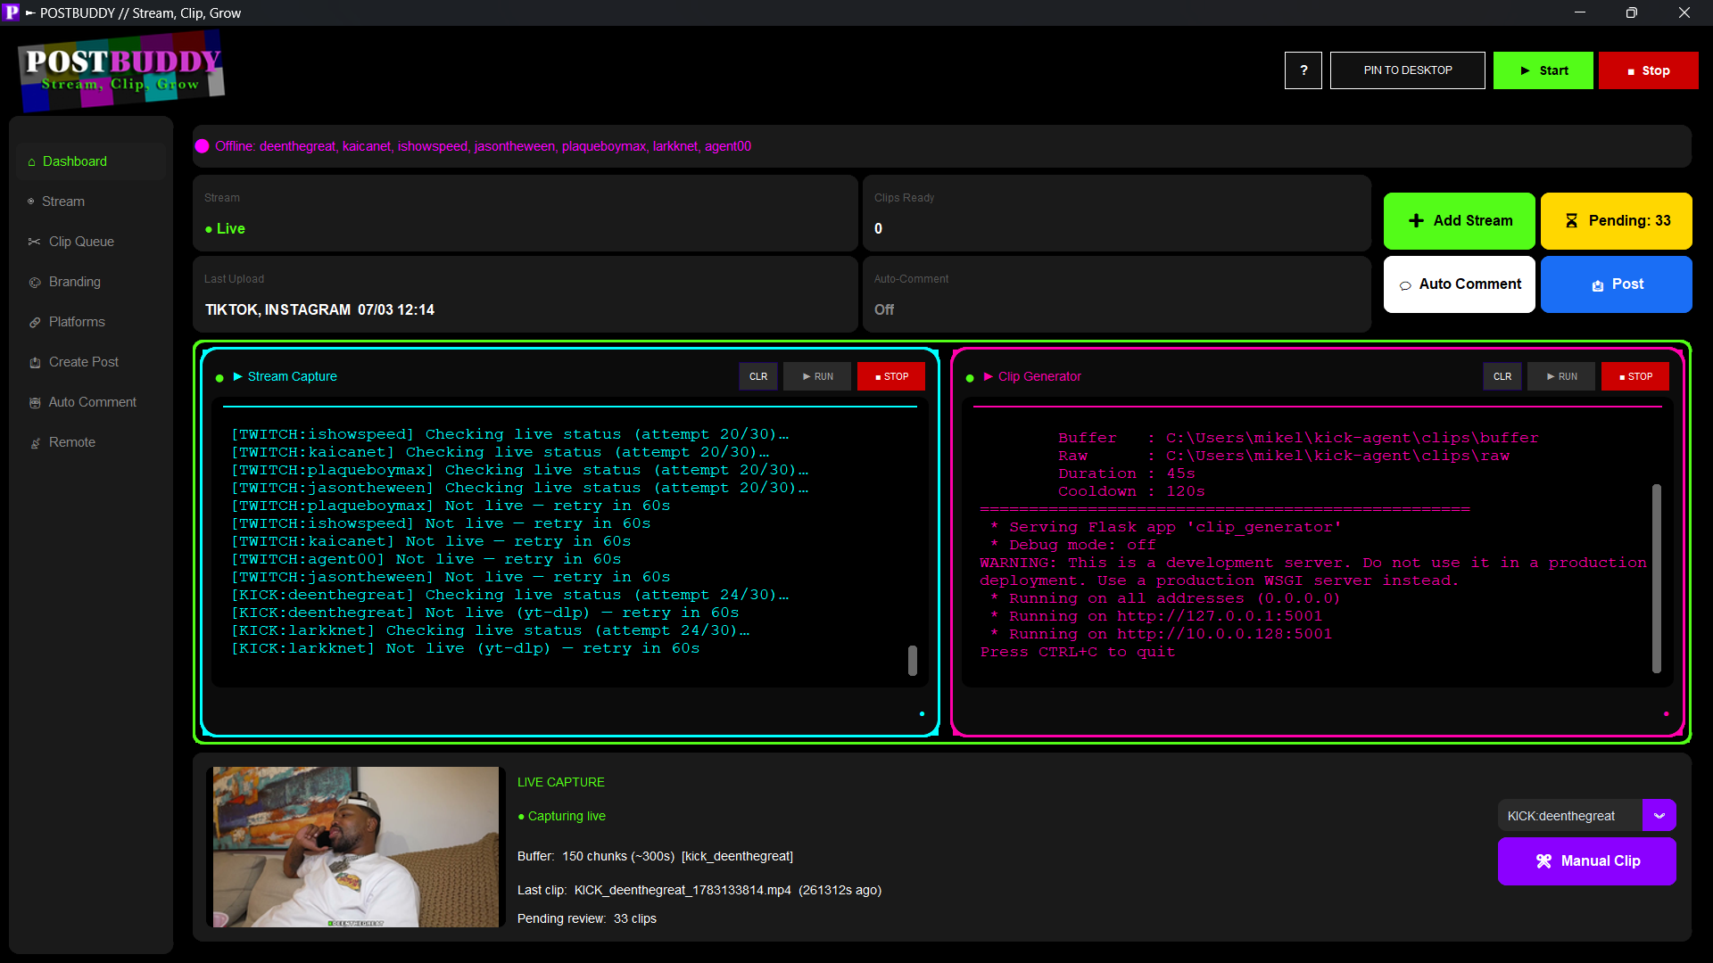Click the scissors icon beside Clip Queue
Viewport: 1713px width, 963px height.
coord(35,242)
